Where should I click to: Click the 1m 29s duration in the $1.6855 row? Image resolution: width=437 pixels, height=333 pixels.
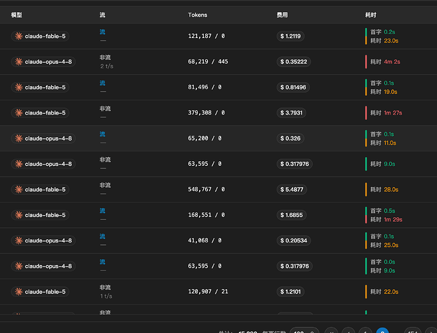pyautogui.click(x=393, y=220)
